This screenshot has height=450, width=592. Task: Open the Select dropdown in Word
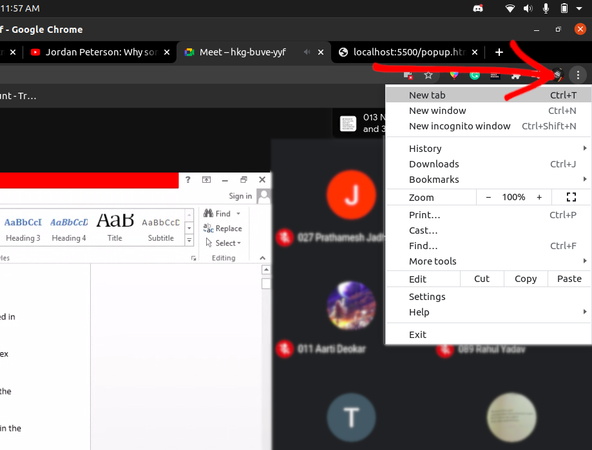click(223, 243)
